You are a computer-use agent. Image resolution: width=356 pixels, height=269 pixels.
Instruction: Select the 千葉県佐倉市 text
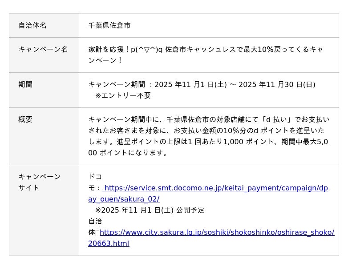point(109,25)
